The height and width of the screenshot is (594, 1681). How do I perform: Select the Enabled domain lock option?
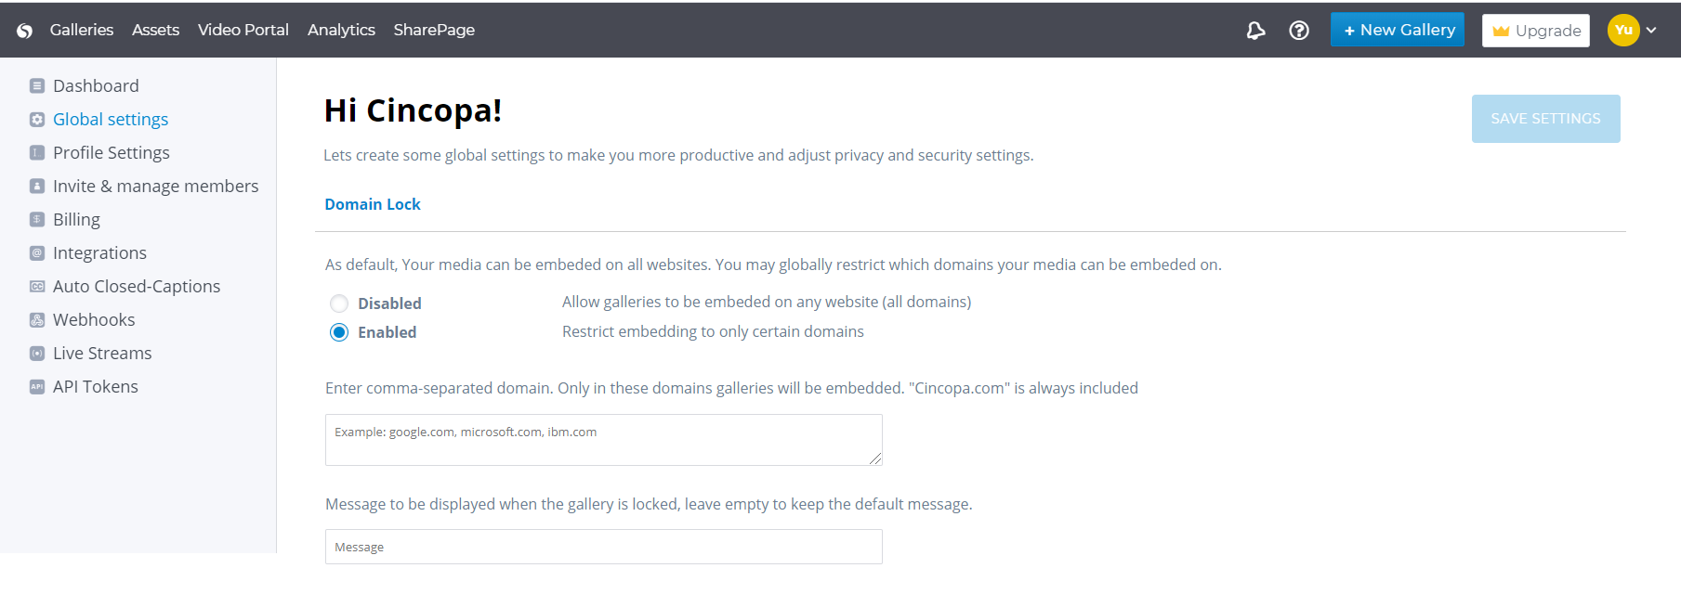[339, 332]
